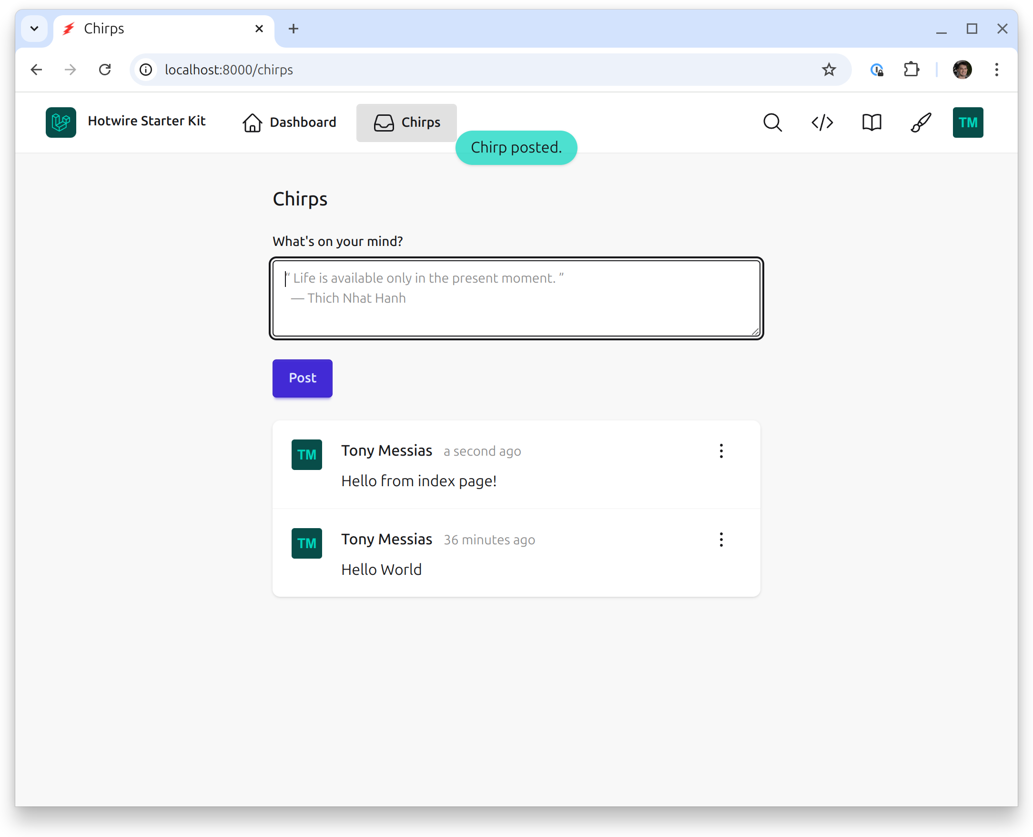Screen dimensions: 1033x837
Task: Click the search magnifier icon in navbar
Action: [x=772, y=122]
